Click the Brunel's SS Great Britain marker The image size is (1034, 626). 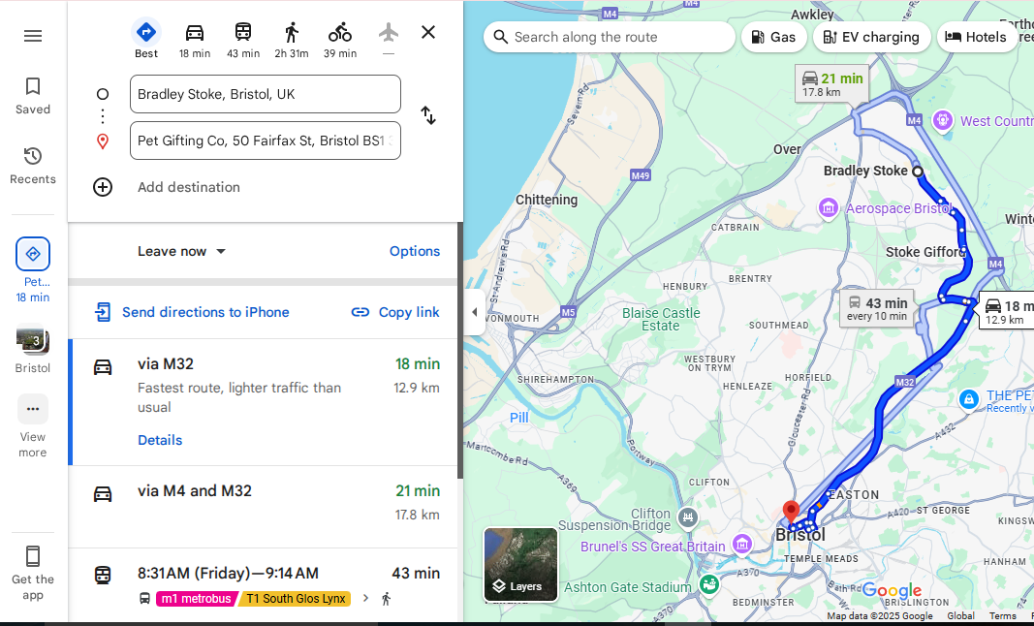pos(742,545)
